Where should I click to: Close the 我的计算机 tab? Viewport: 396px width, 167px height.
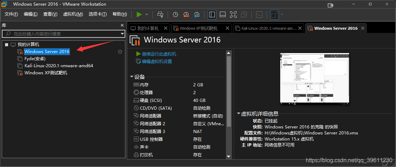coord(166,28)
